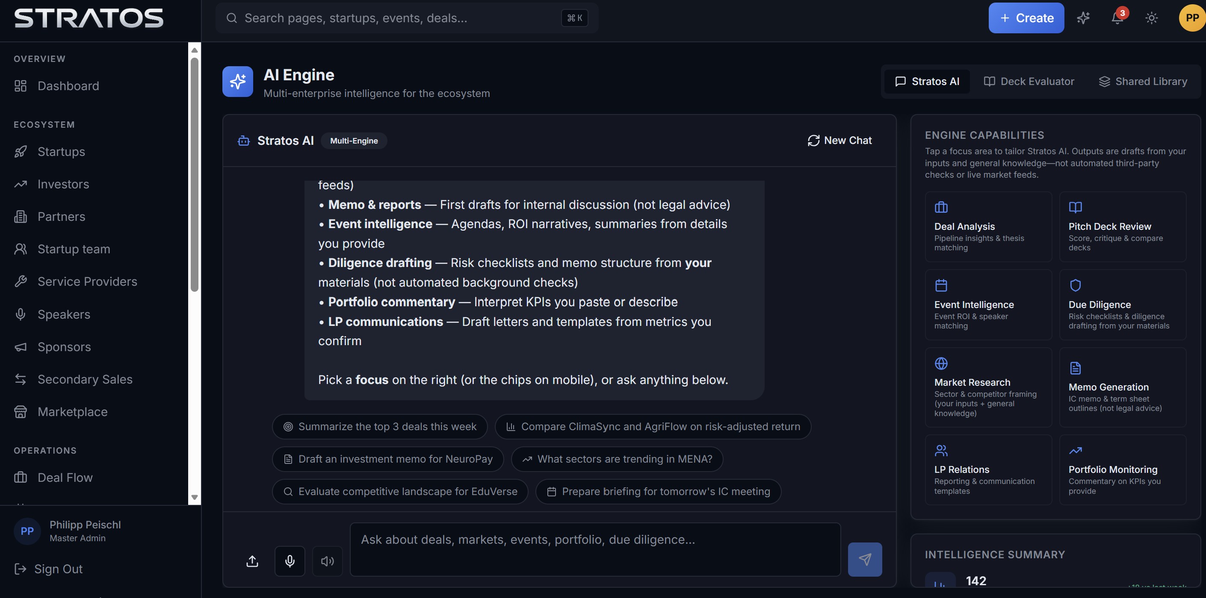
Task: Click the sidebar scrollbar thumb
Action: 194,174
